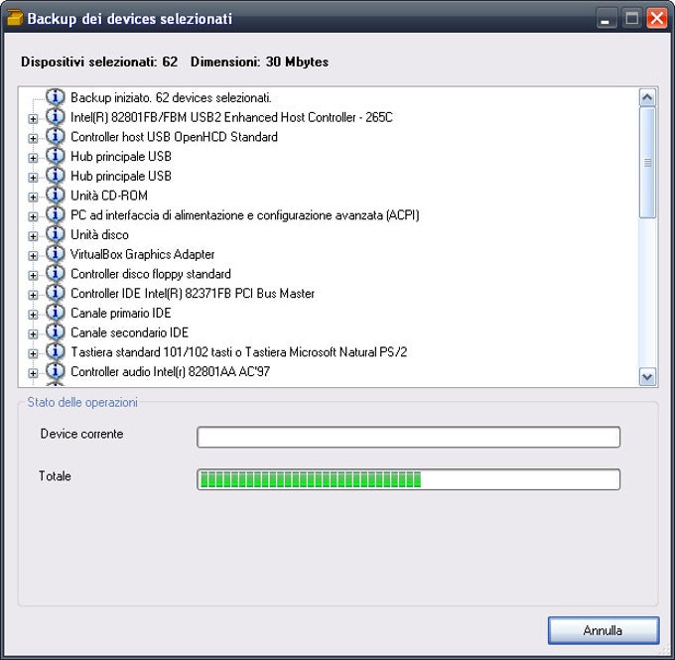Viewport: 675px width, 660px height.
Task: Click info icon beside Backup iniziato message
Action: pyautogui.click(x=56, y=97)
